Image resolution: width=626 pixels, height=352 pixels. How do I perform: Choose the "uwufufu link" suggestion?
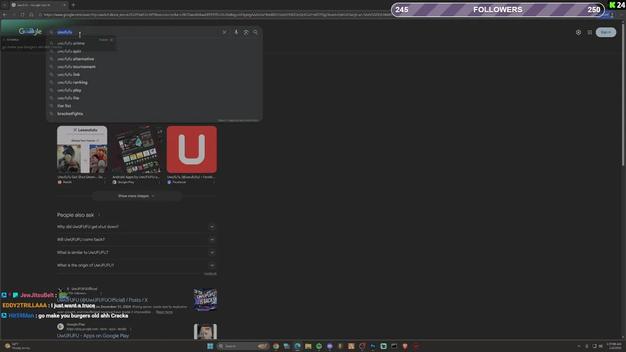[154, 74]
